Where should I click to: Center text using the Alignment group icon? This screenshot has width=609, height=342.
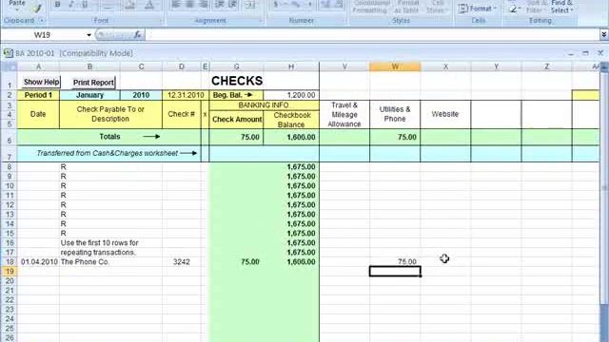(x=189, y=4)
